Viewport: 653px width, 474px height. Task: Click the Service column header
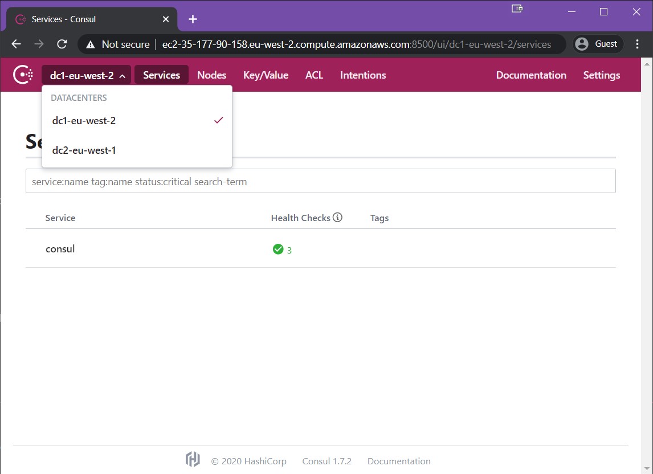coord(60,218)
